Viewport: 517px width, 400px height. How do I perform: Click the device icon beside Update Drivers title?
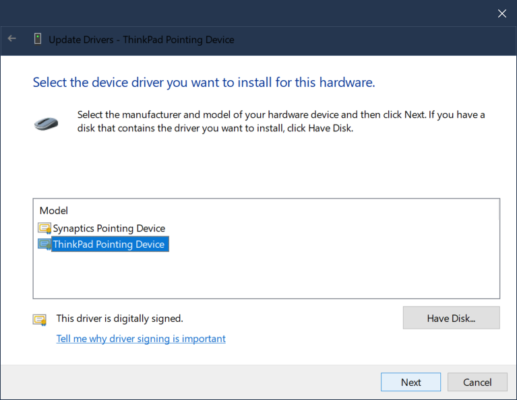[38, 39]
